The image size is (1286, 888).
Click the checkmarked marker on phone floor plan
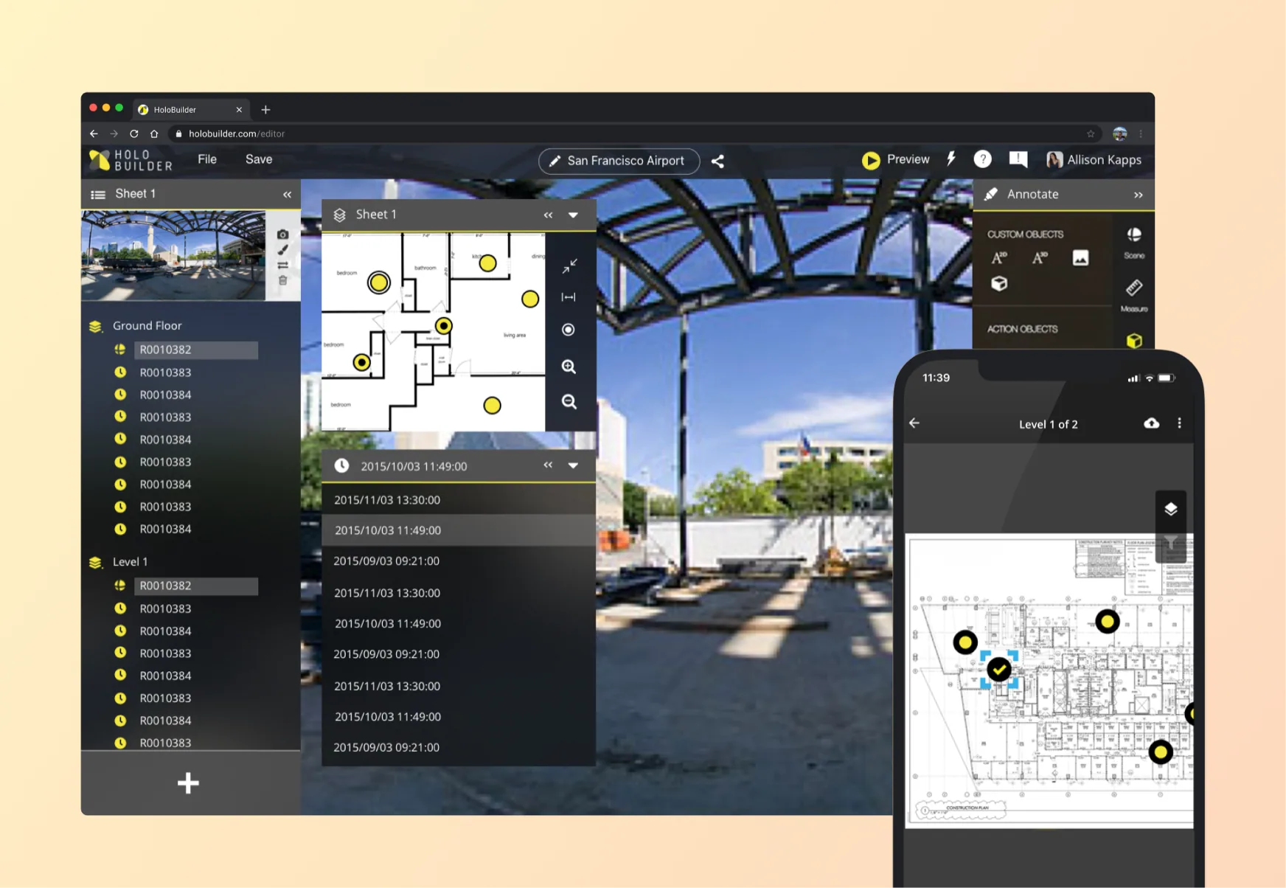999,670
